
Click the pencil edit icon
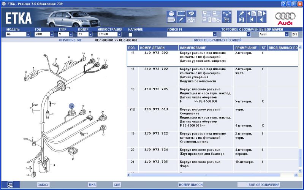[181, 20]
